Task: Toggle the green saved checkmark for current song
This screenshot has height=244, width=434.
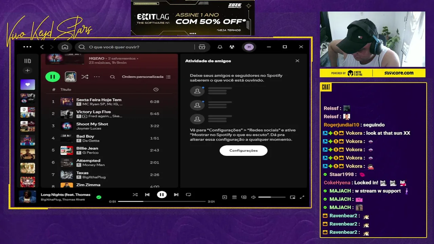Action: (99, 197)
